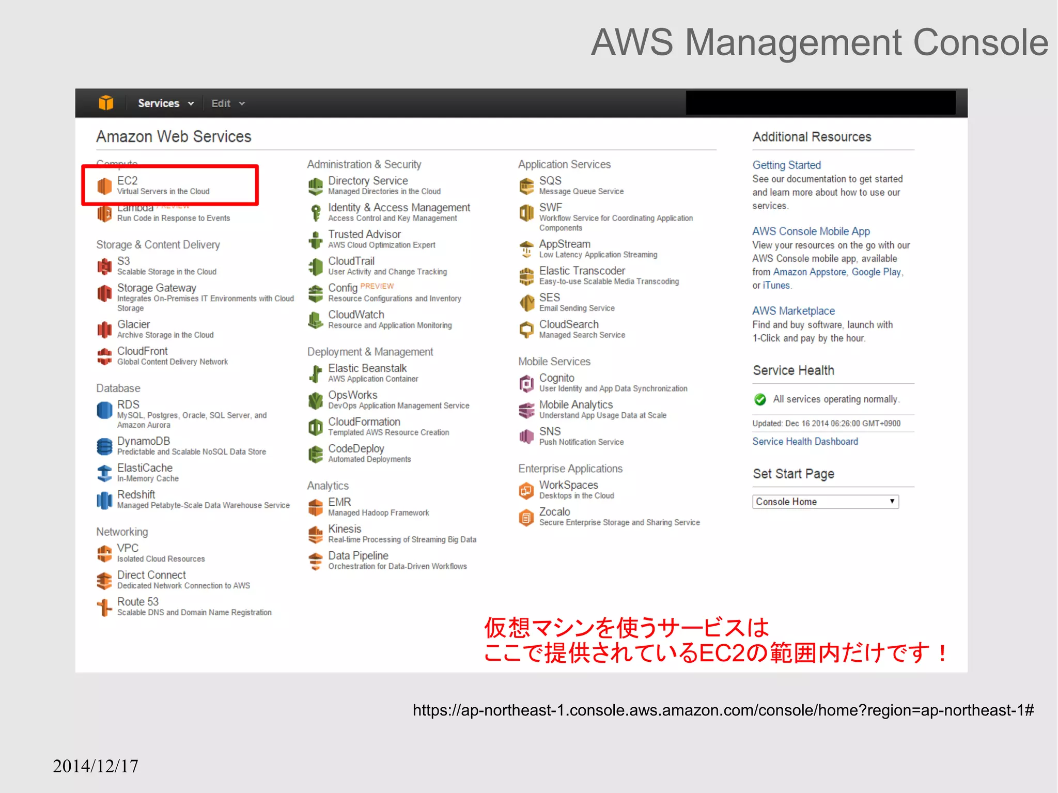Click the green service health checkmark
This screenshot has width=1058, height=793.
point(760,399)
